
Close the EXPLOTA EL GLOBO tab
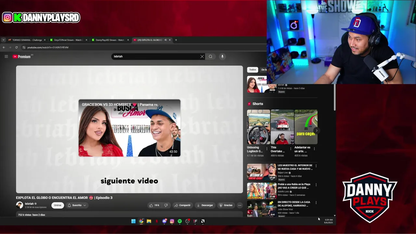click(x=170, y=40)
